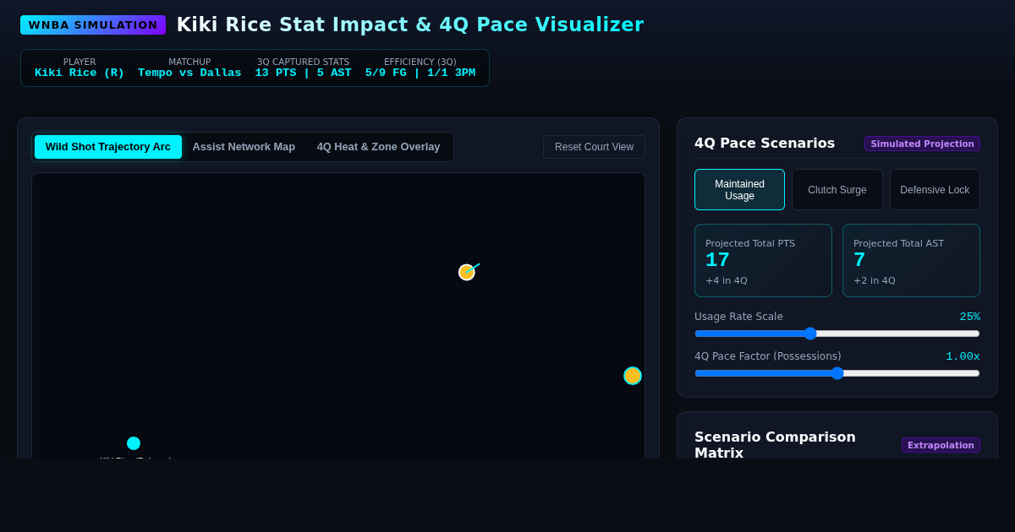Click the orange marker at court's right edge

click(x=633, y=376)
